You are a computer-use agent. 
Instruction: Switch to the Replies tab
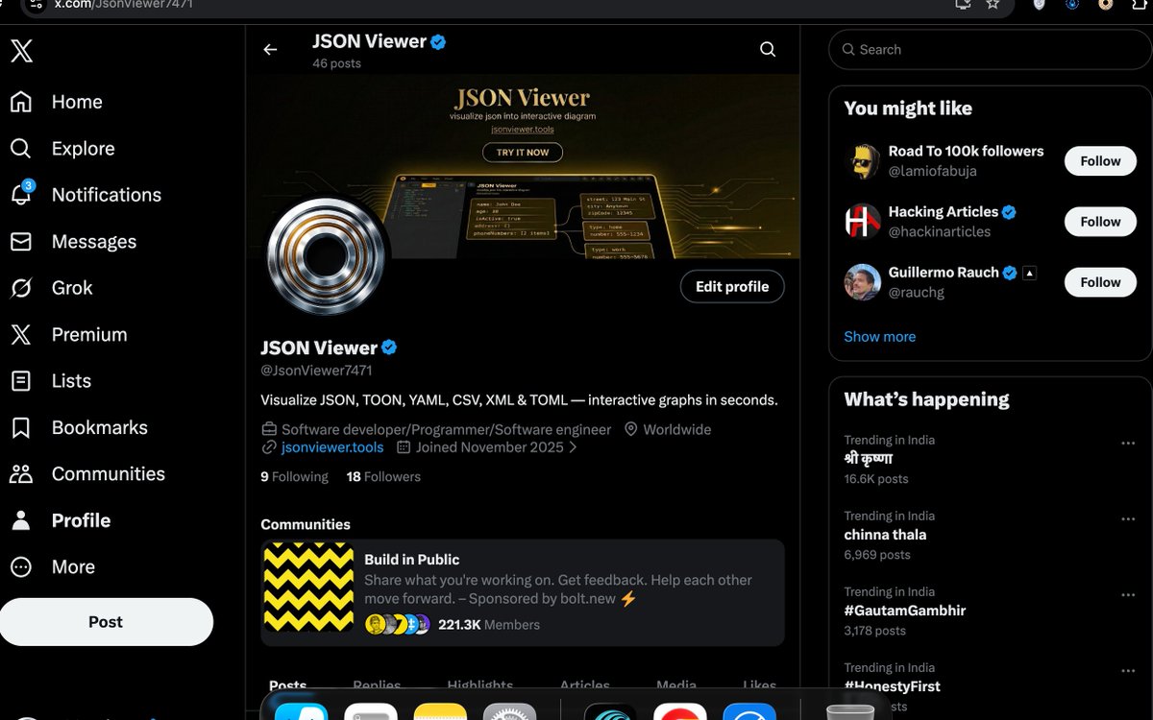pos(377,685)
